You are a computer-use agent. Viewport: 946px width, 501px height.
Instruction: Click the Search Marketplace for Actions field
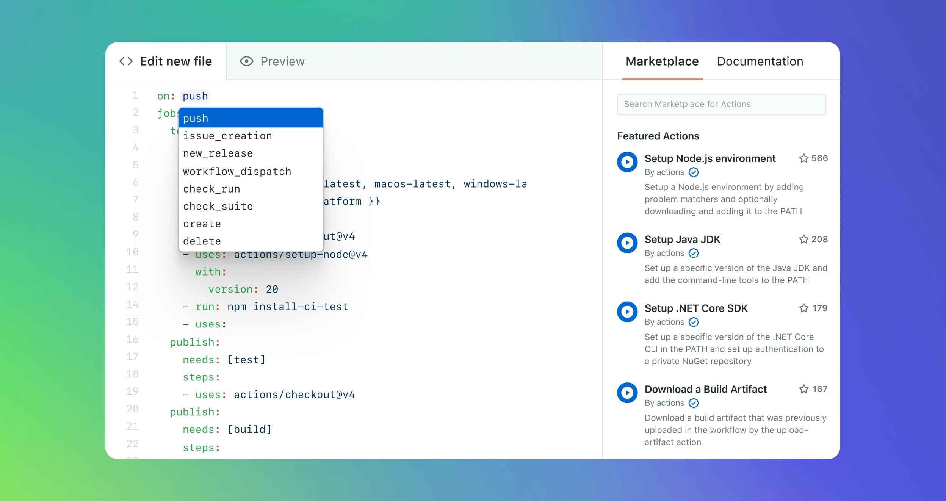click(721, 104)
